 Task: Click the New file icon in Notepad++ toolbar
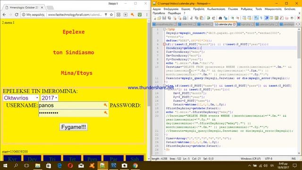point(154,18)
